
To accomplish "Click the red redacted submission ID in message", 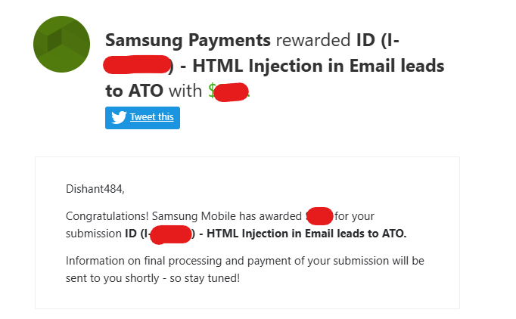I will pyautogui.click(x=171, y=234).
